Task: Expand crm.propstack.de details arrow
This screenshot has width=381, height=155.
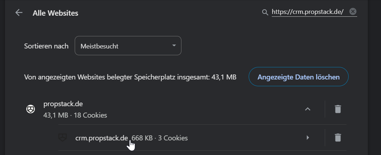Action: (x=308, y=138)
